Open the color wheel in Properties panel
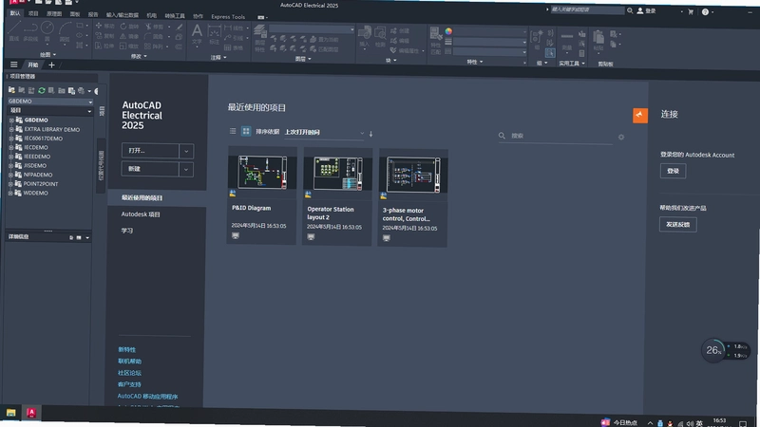The width and height of the screenshot is (760, 427). click(x=448, y=31)
